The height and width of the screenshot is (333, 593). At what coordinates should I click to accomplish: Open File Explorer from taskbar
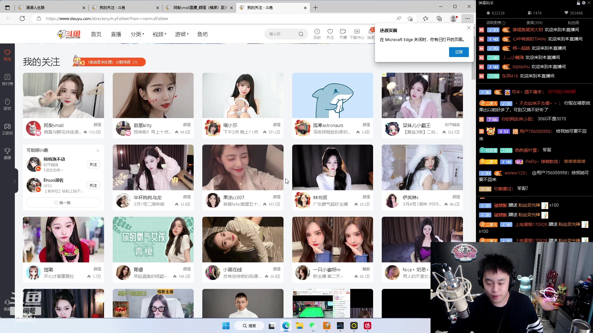[299, 326]
